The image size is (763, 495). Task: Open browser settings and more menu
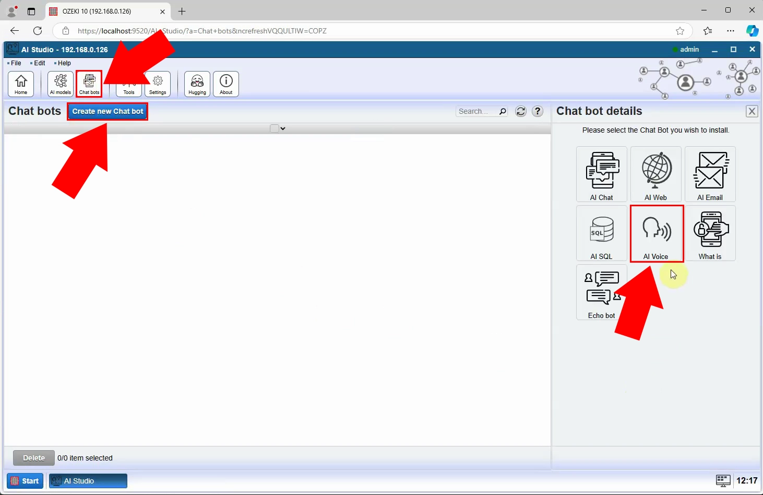coord(731,31)
